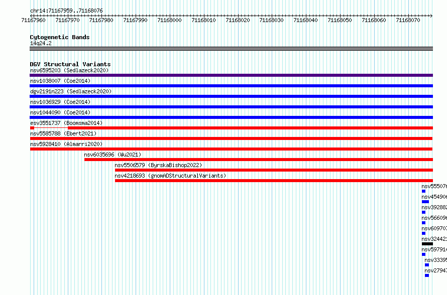
Task: Select the black bar under nsv32442
Action: [427, 244]
